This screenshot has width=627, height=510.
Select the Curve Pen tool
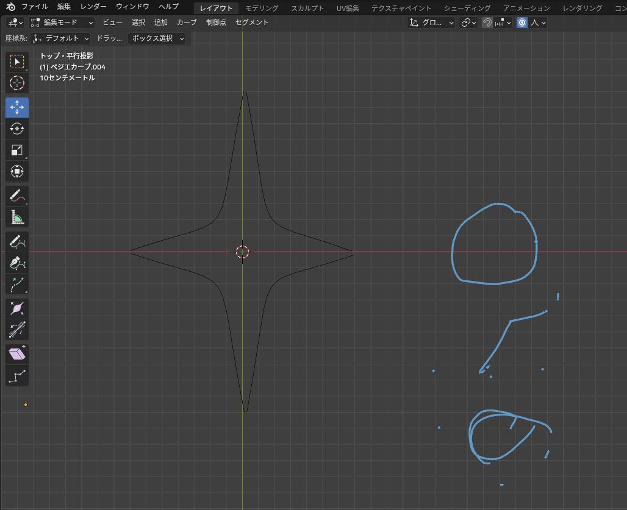[x=17, y=263]
